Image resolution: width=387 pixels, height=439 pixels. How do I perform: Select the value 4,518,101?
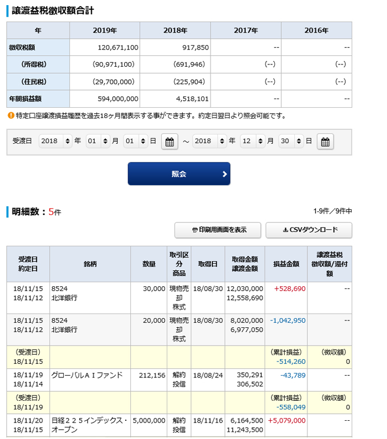[192, 99]
